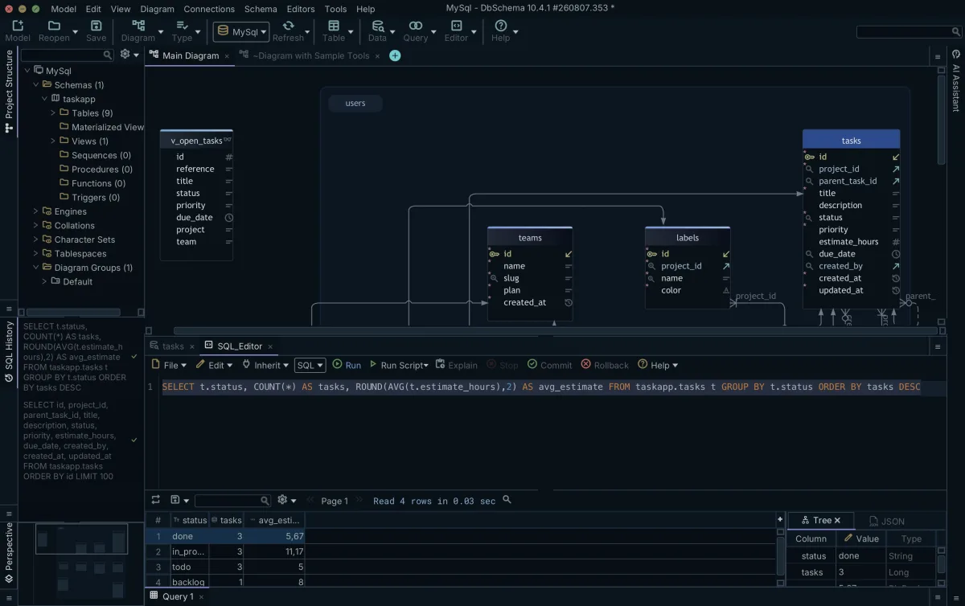The height and width of the screenshot is (606, 965).
Task: Open the Editors menu
Action: (301, 9)
